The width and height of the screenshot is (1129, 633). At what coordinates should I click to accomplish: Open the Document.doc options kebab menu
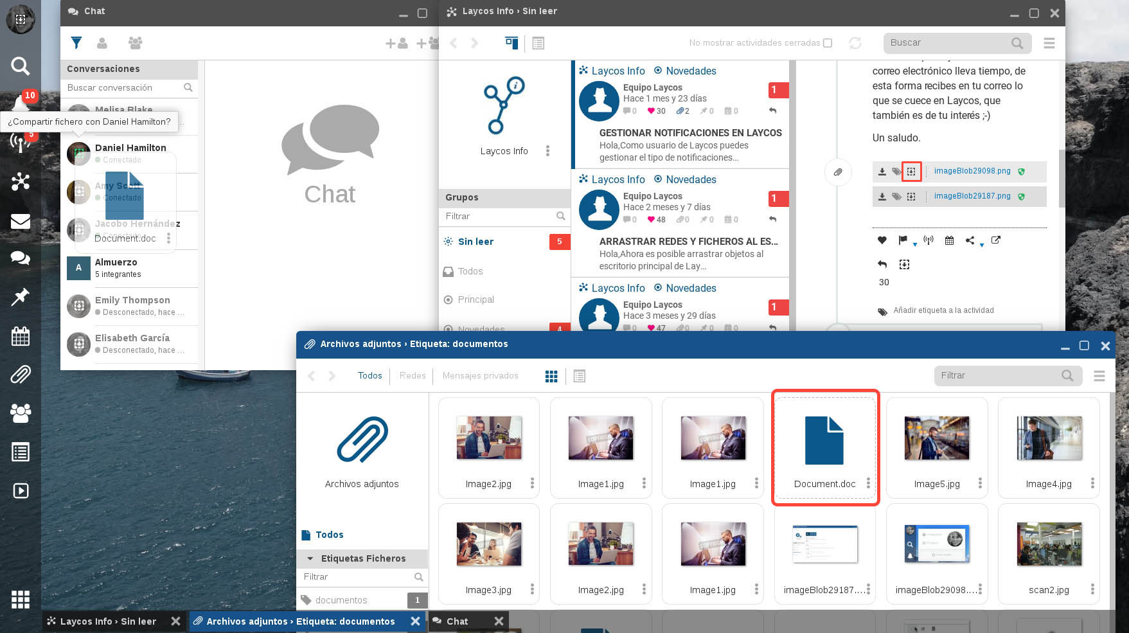pyautogui.click(x=868, y=483)
